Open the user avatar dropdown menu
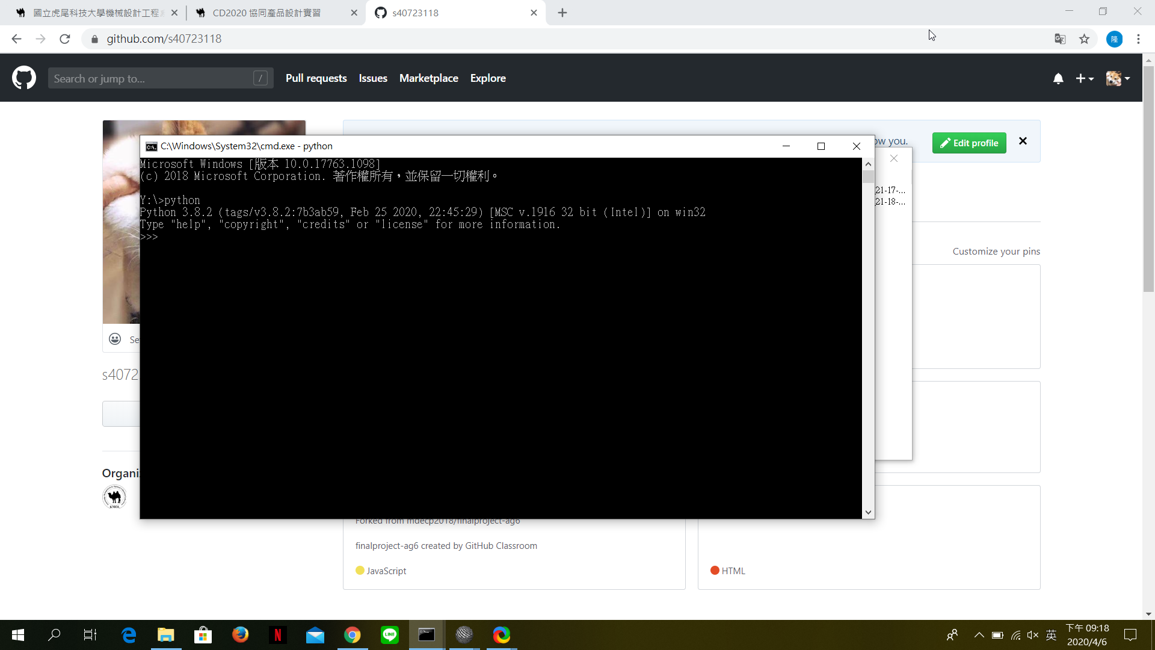The height and width of the screenshot is (650, 1155). [x=1118, y=78]
